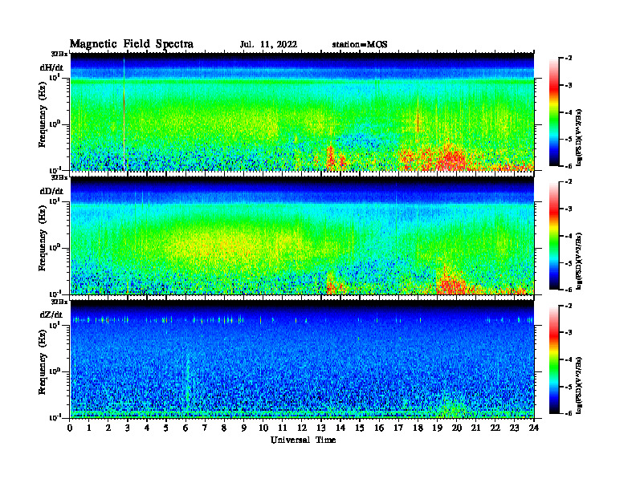The image size is (636, 491).
Task: Click the dD/dt spectrogram plot
Action: [302, 235]
